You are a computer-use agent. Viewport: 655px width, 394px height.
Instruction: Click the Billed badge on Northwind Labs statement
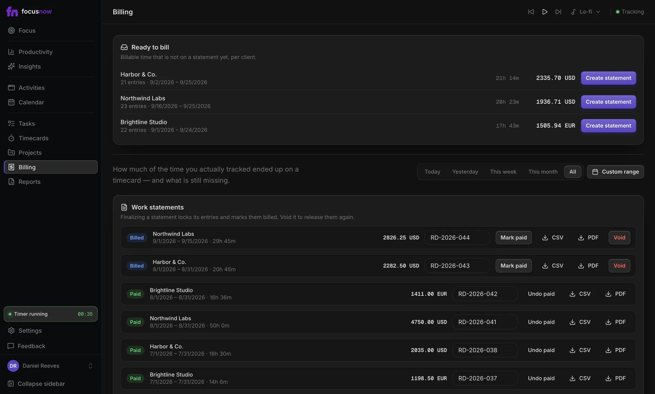coord(137,238)
